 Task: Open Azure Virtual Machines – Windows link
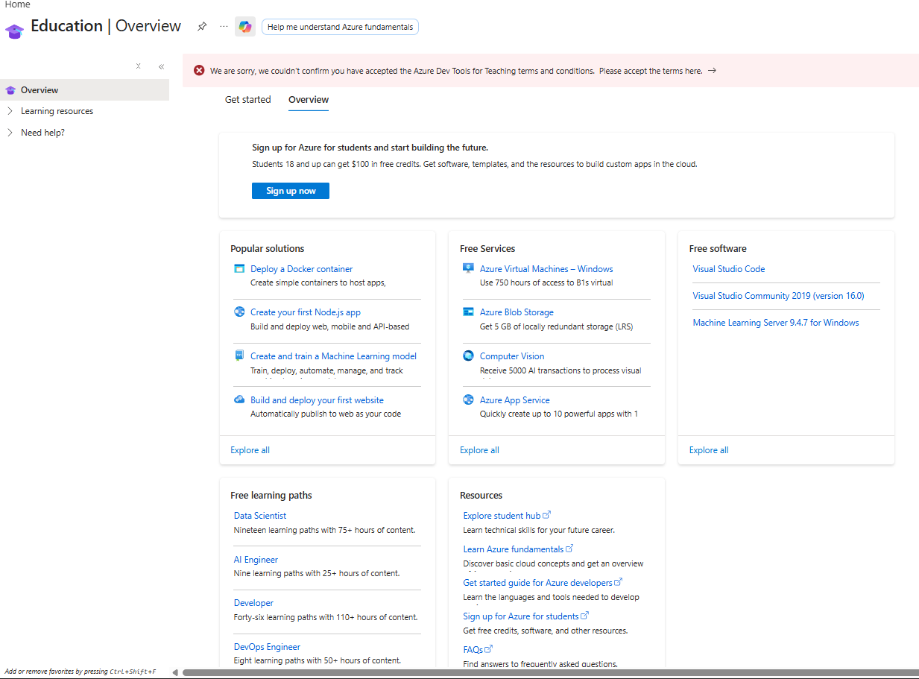(x=546, y=269)
